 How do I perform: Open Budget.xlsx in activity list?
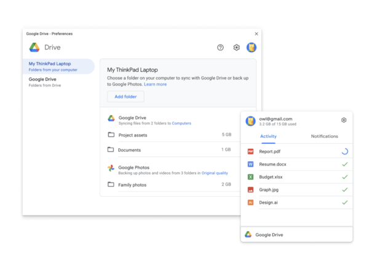pos(297,177)
